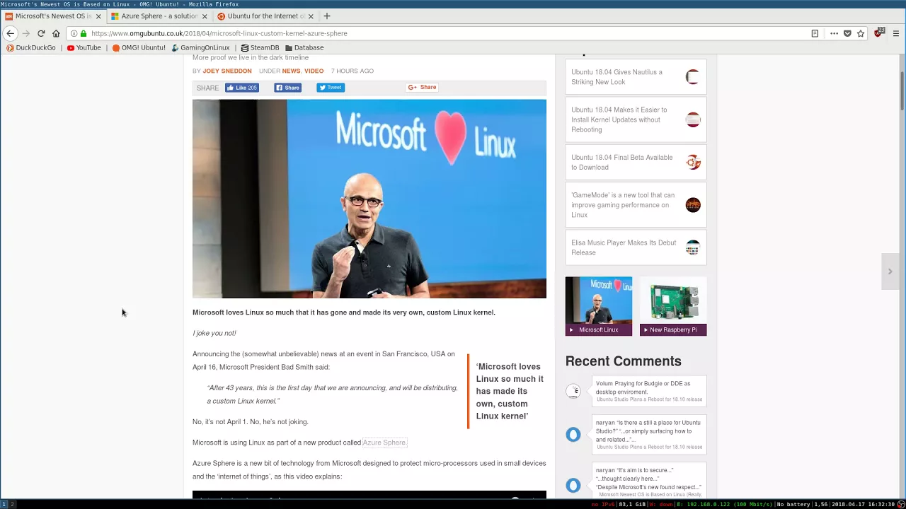
Task: Open Ubuntu 18.04 Nautilus Striking New Look article
Action: tap(617, 77)
